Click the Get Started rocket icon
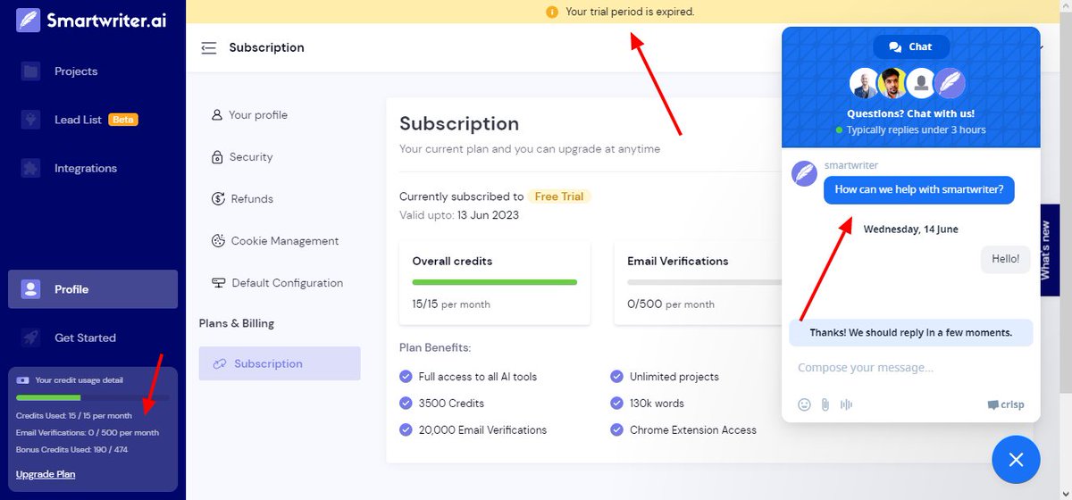Image resolution: width=1072 pixels, height=500 pixels. click(x=31, y=337)
